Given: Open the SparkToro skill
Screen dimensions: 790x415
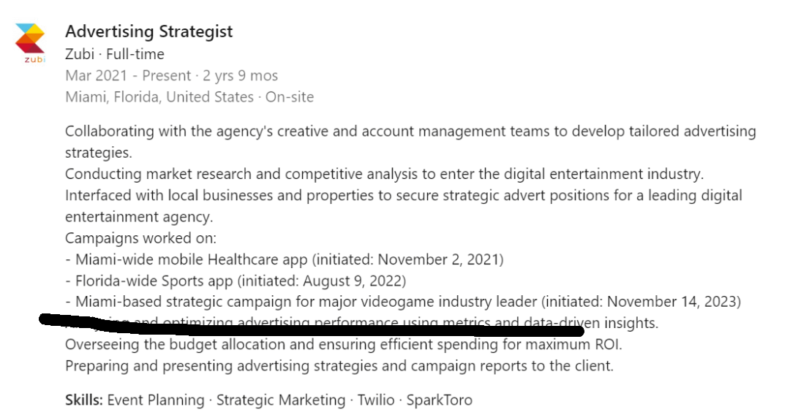Looking at the screenshot, I should (x=440, y=400).
